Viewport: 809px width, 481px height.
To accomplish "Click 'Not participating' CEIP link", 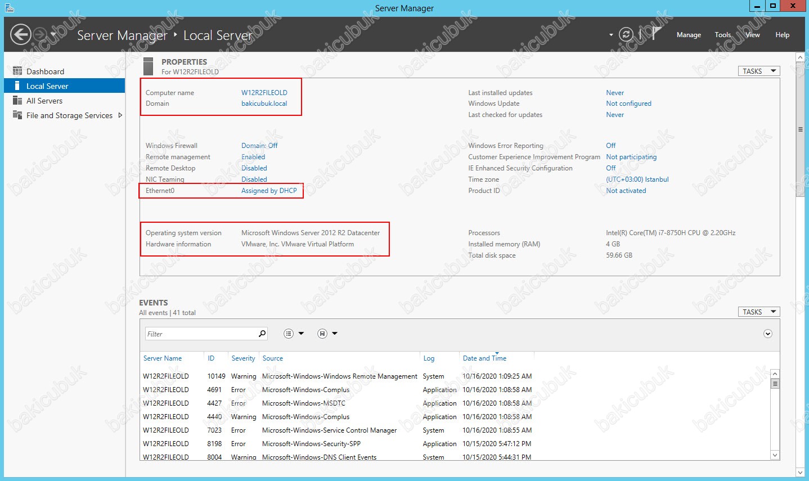I will [x=631, y=157].
